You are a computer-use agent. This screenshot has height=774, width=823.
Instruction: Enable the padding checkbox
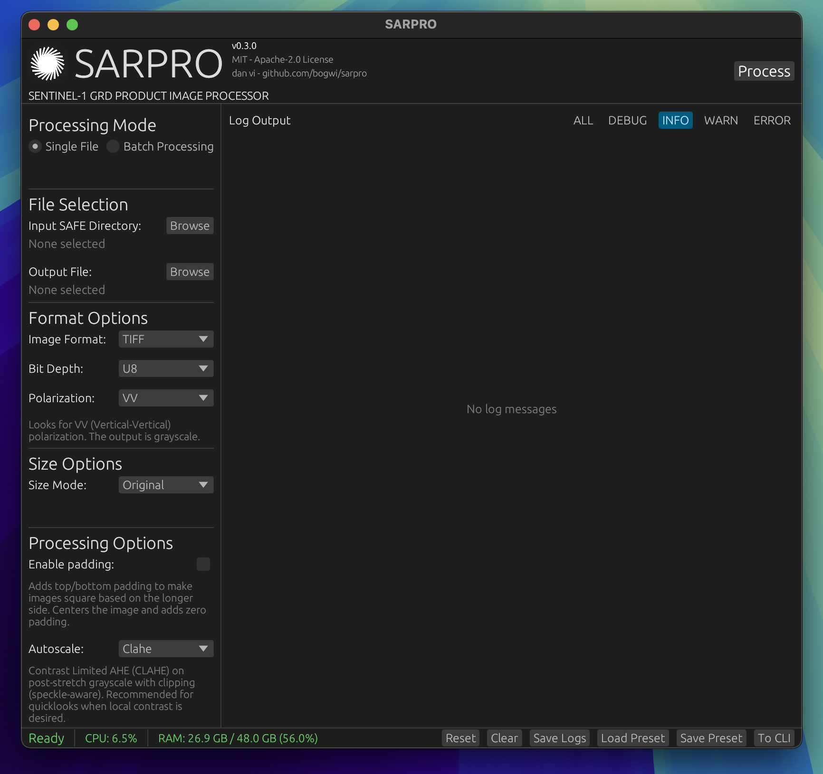coord(203,564)
